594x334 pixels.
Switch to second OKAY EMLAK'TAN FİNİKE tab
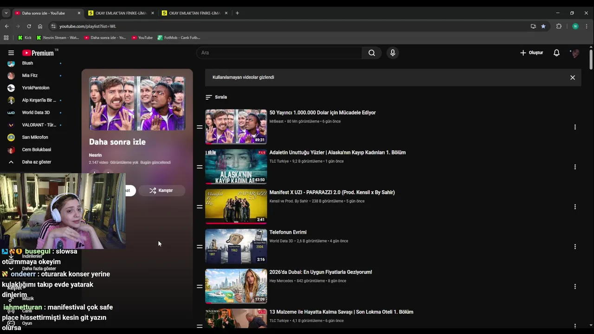pyautogui.click(x=194, y=13)
